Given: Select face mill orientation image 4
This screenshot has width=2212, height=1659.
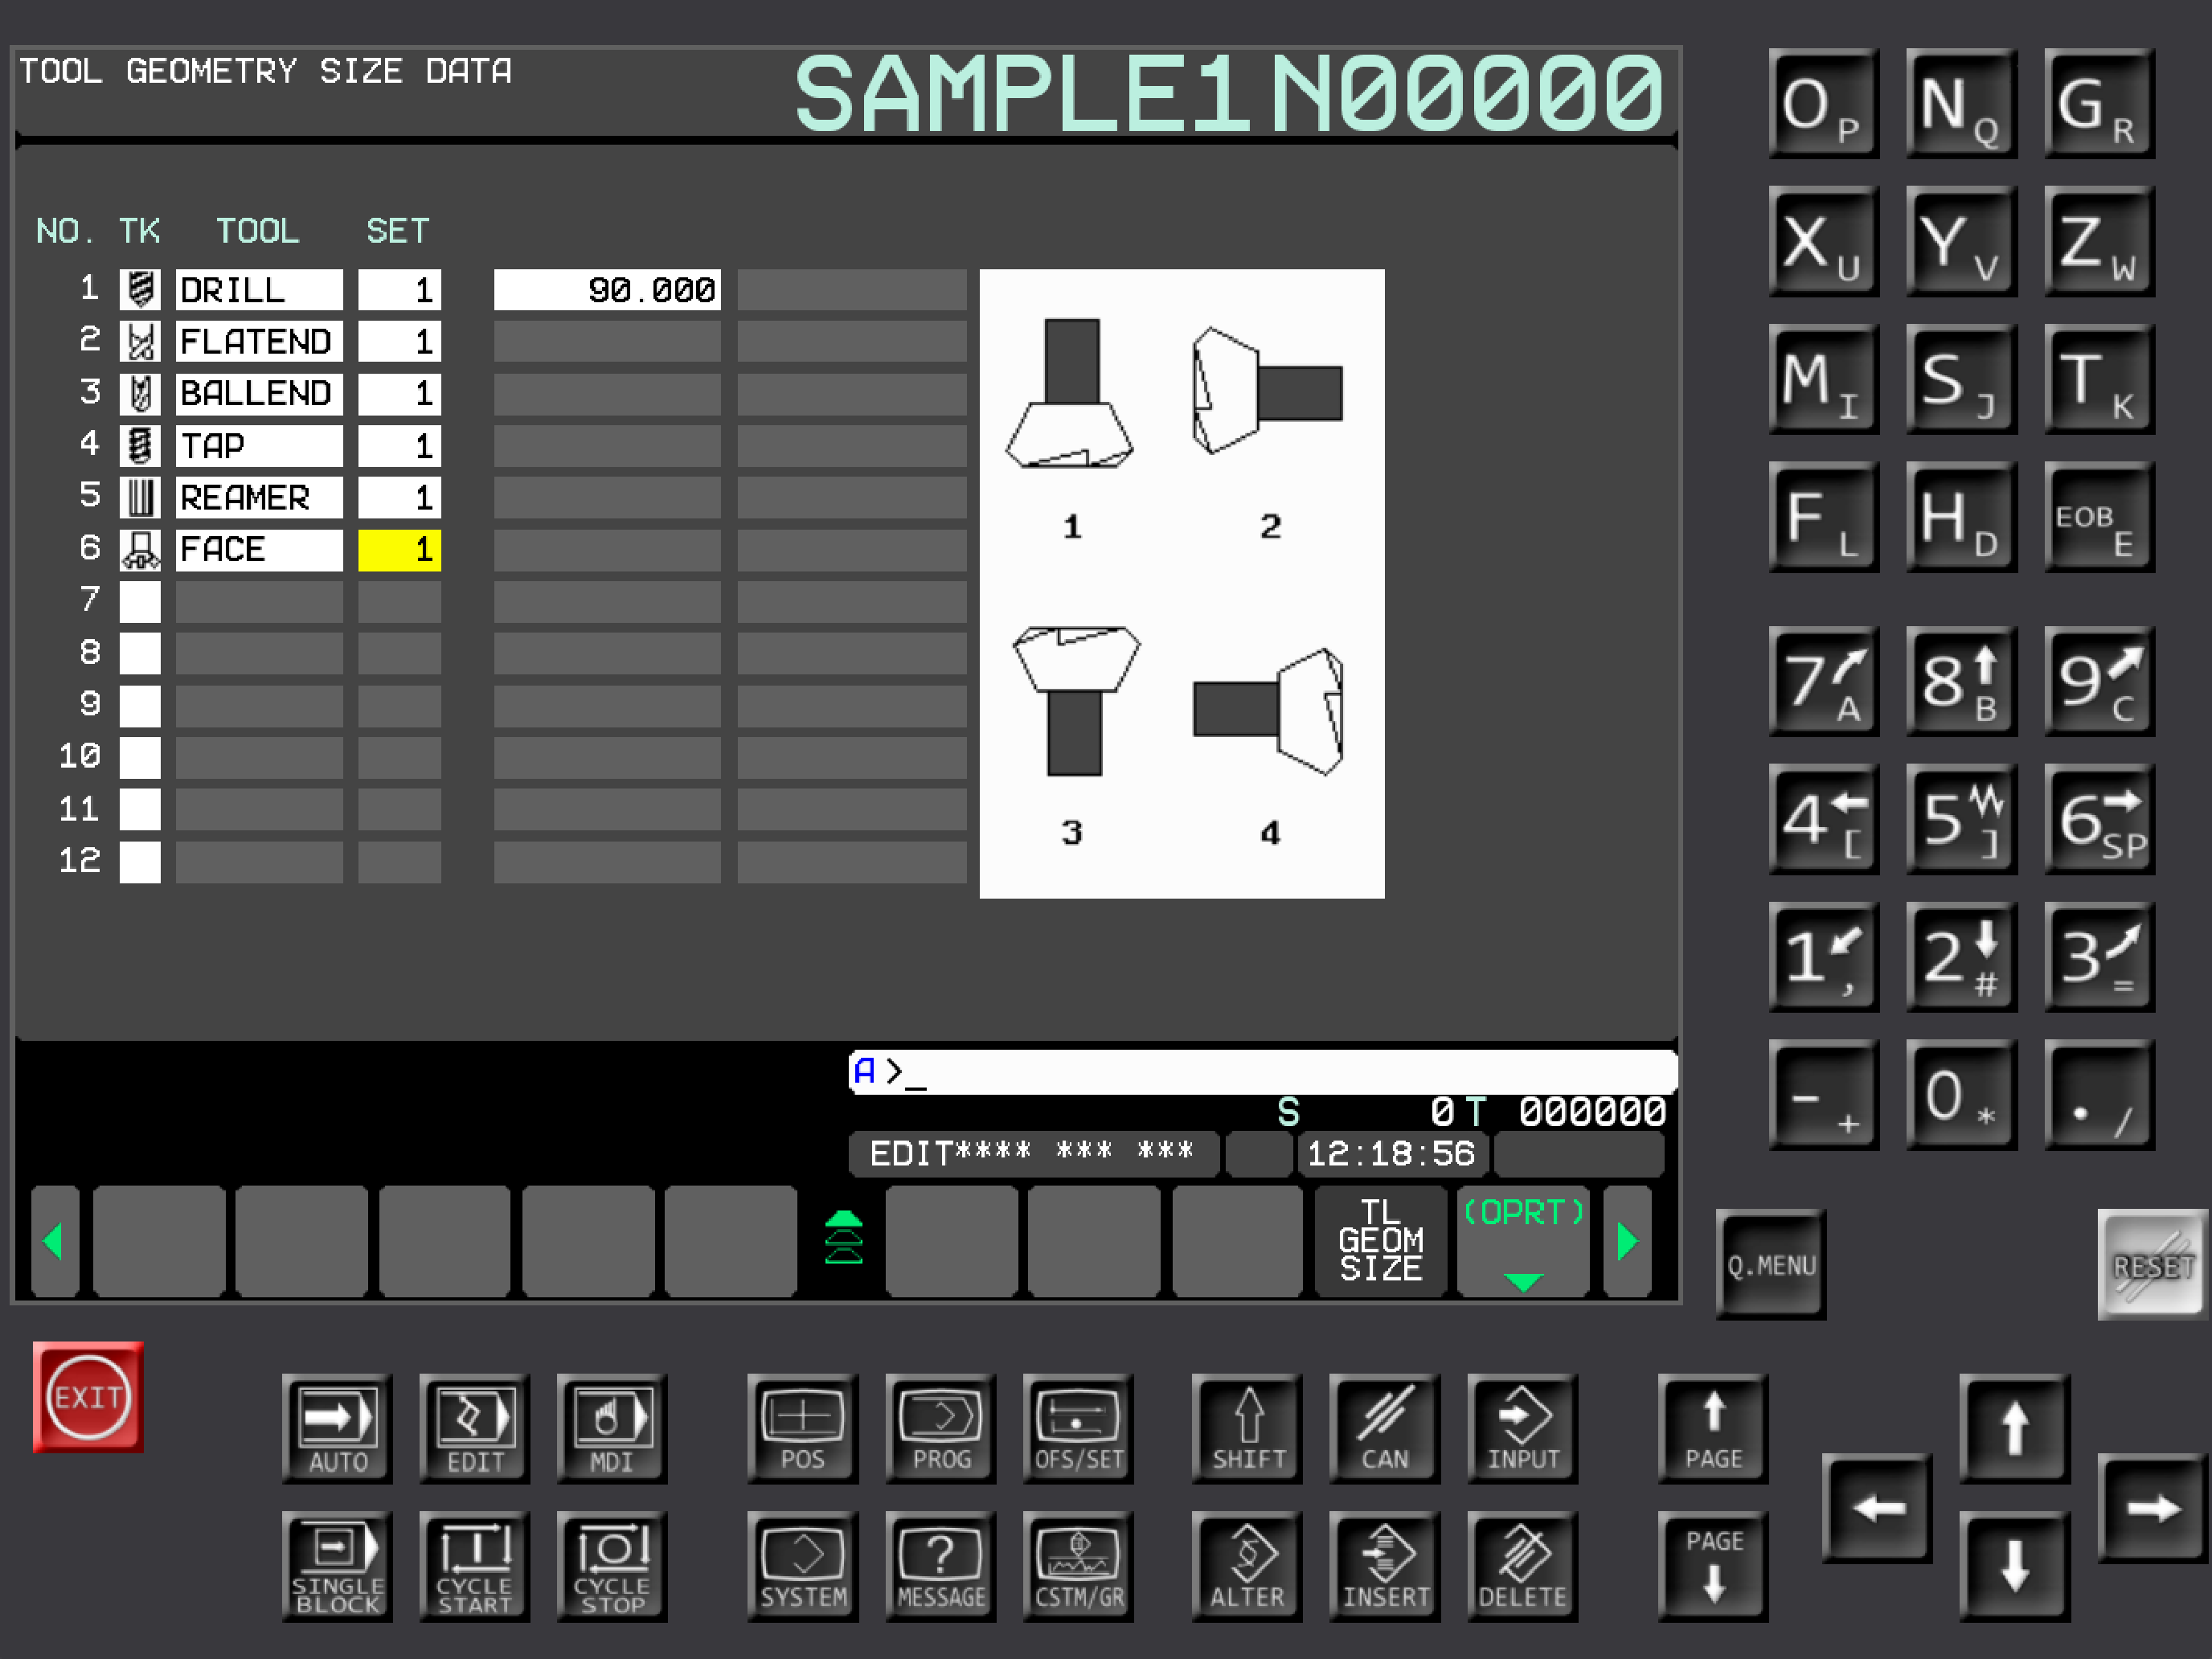Looking at the screenshot, I should tap(1268, 711).
